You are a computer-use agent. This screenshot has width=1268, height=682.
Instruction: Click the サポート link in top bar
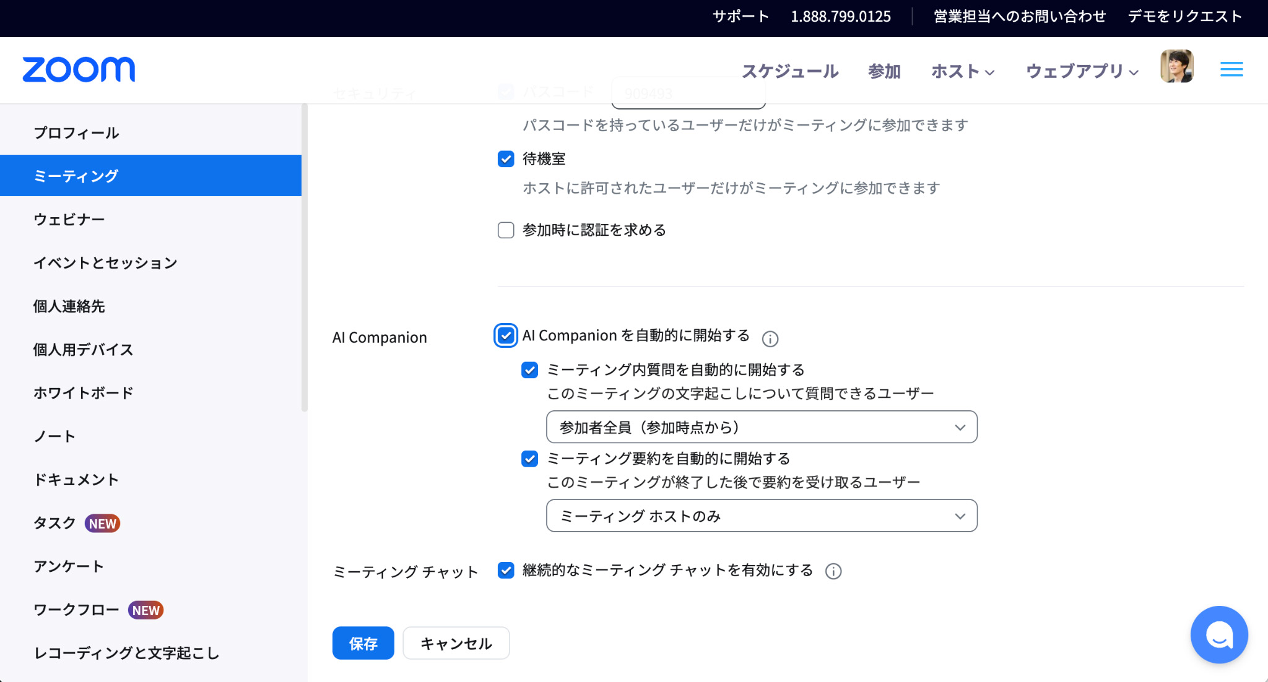coord(741,16)
